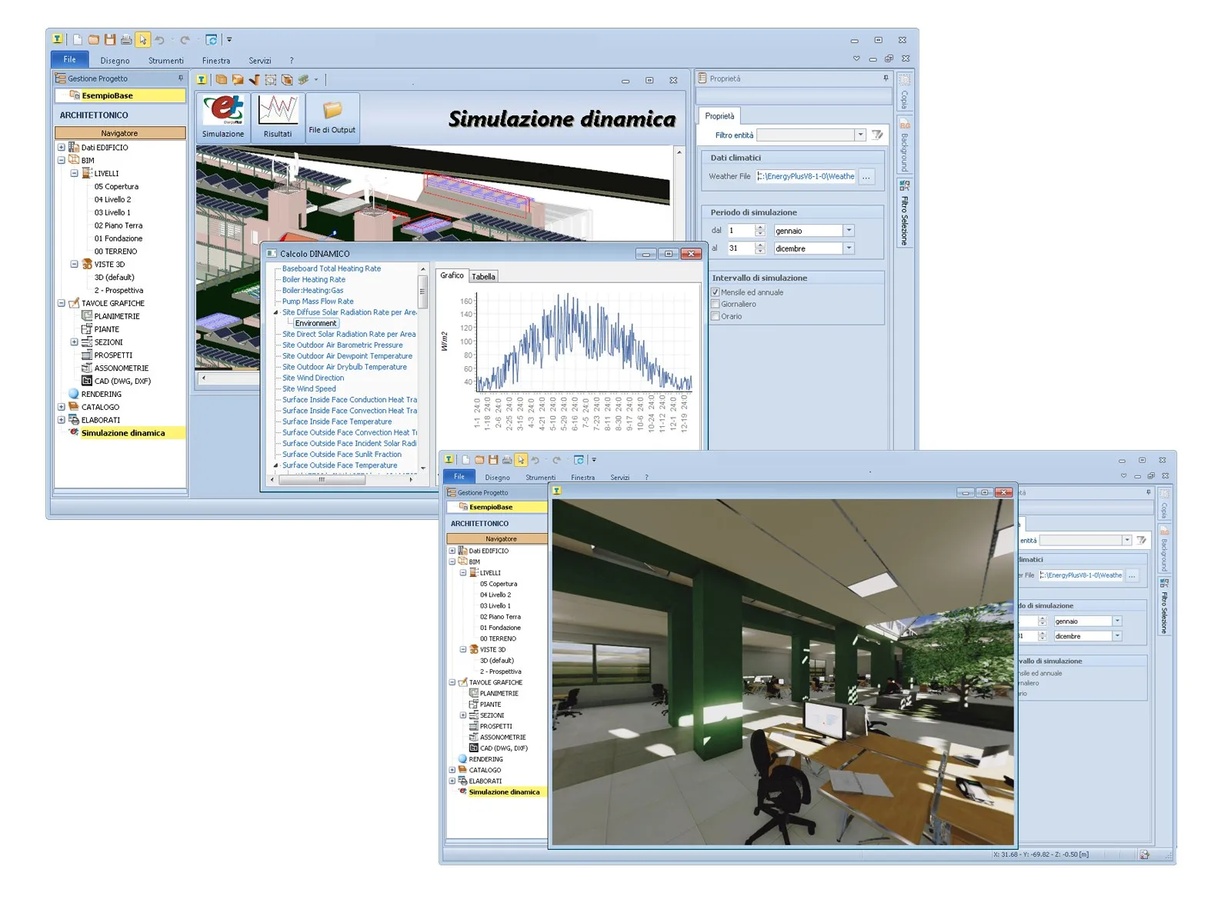
Task: Click the Weather File path field
Action: 806,176
